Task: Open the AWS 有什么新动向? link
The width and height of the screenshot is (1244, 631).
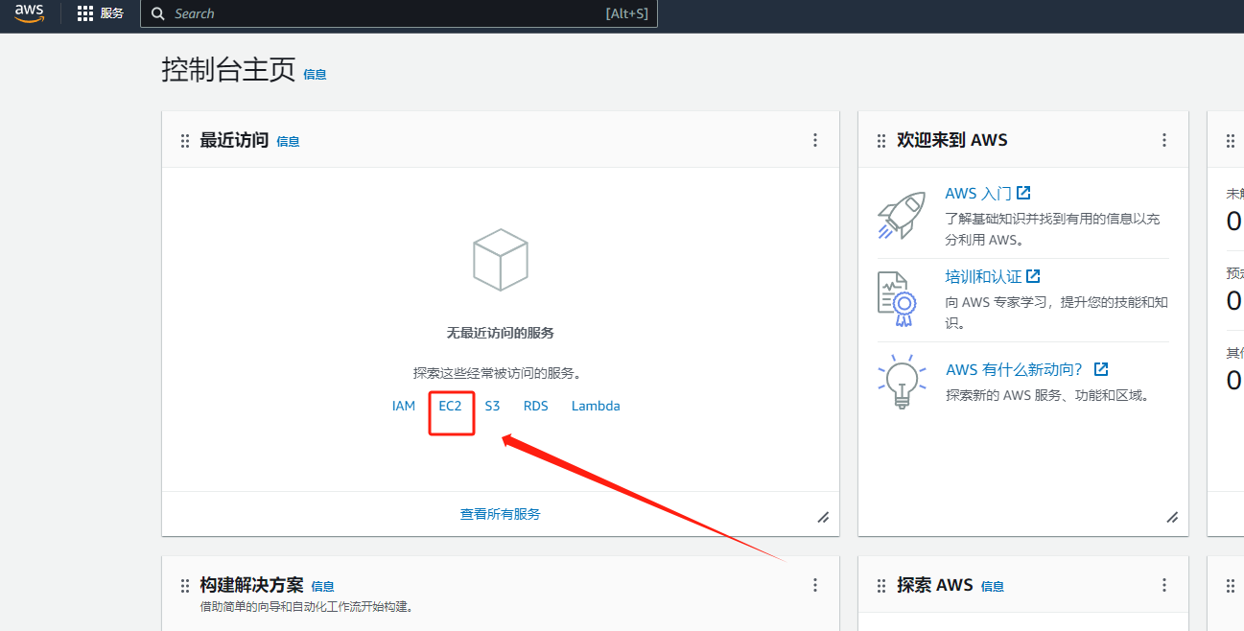Action: (x=1026, y=369)
